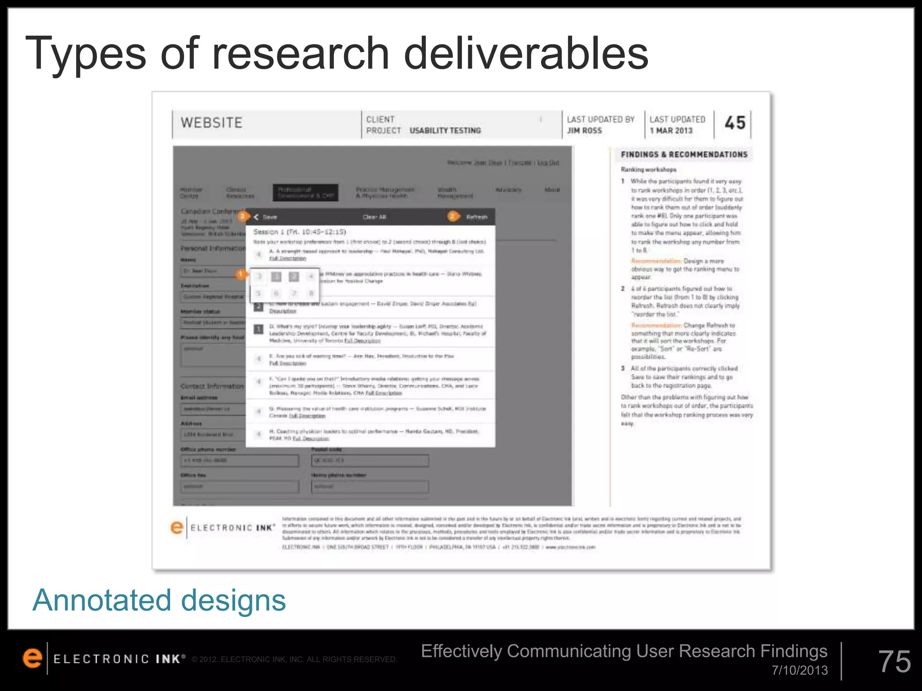Click the Log Out link
This screenshot has width=922, height=691.
click(x=548, y=162)
